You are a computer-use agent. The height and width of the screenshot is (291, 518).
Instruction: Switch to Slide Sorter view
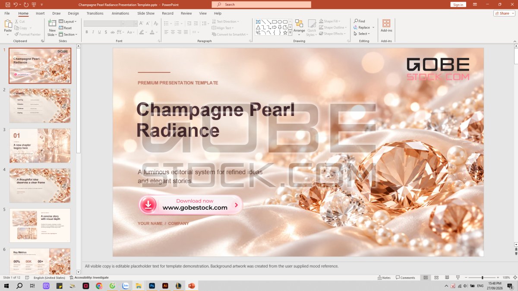[436, 278]
